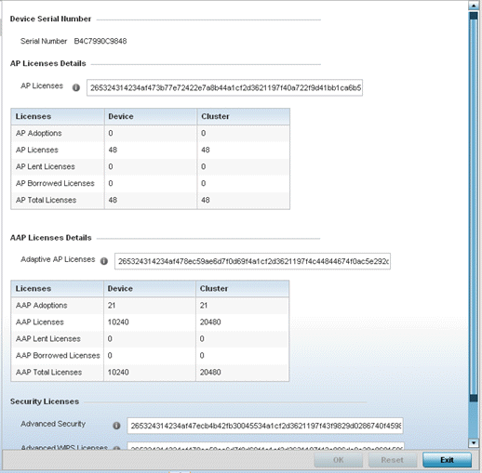Image resolution: width=482 pixels, height=473 pixels.
Task: Select the AP Total Licenses row
Action: (x=151, y=200)
